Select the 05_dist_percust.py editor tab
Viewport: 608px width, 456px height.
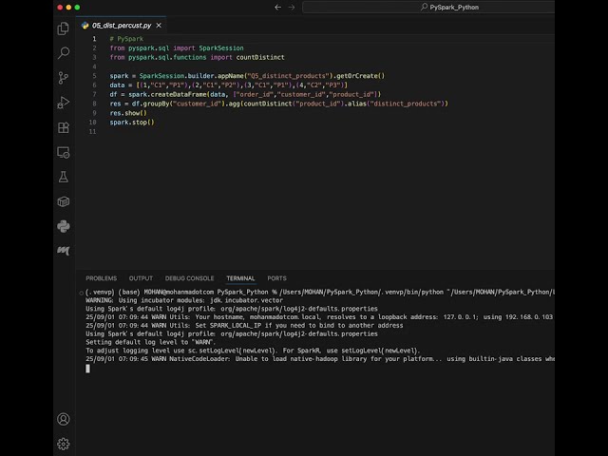(122, 26)
